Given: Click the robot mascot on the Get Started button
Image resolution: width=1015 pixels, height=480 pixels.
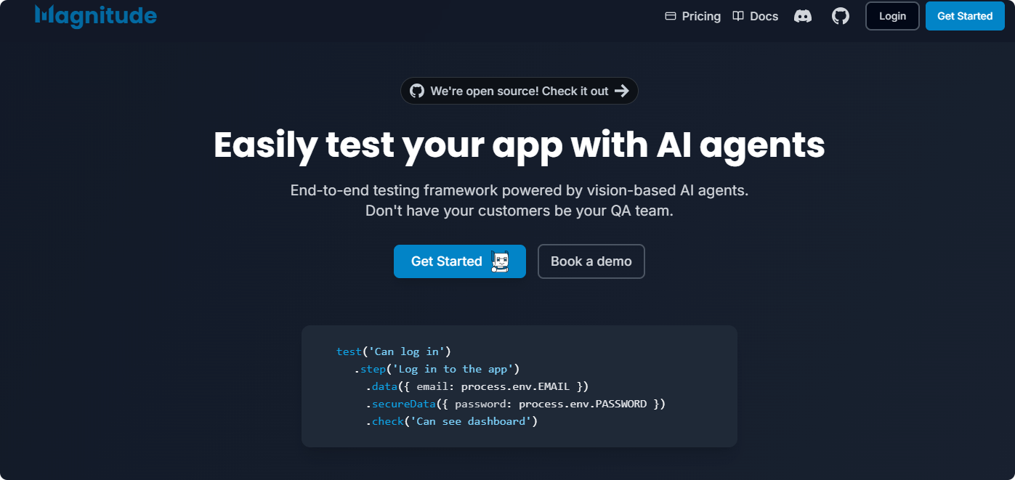Looking at the screenshot, I should pyautogui.click(x=500, y=261).
